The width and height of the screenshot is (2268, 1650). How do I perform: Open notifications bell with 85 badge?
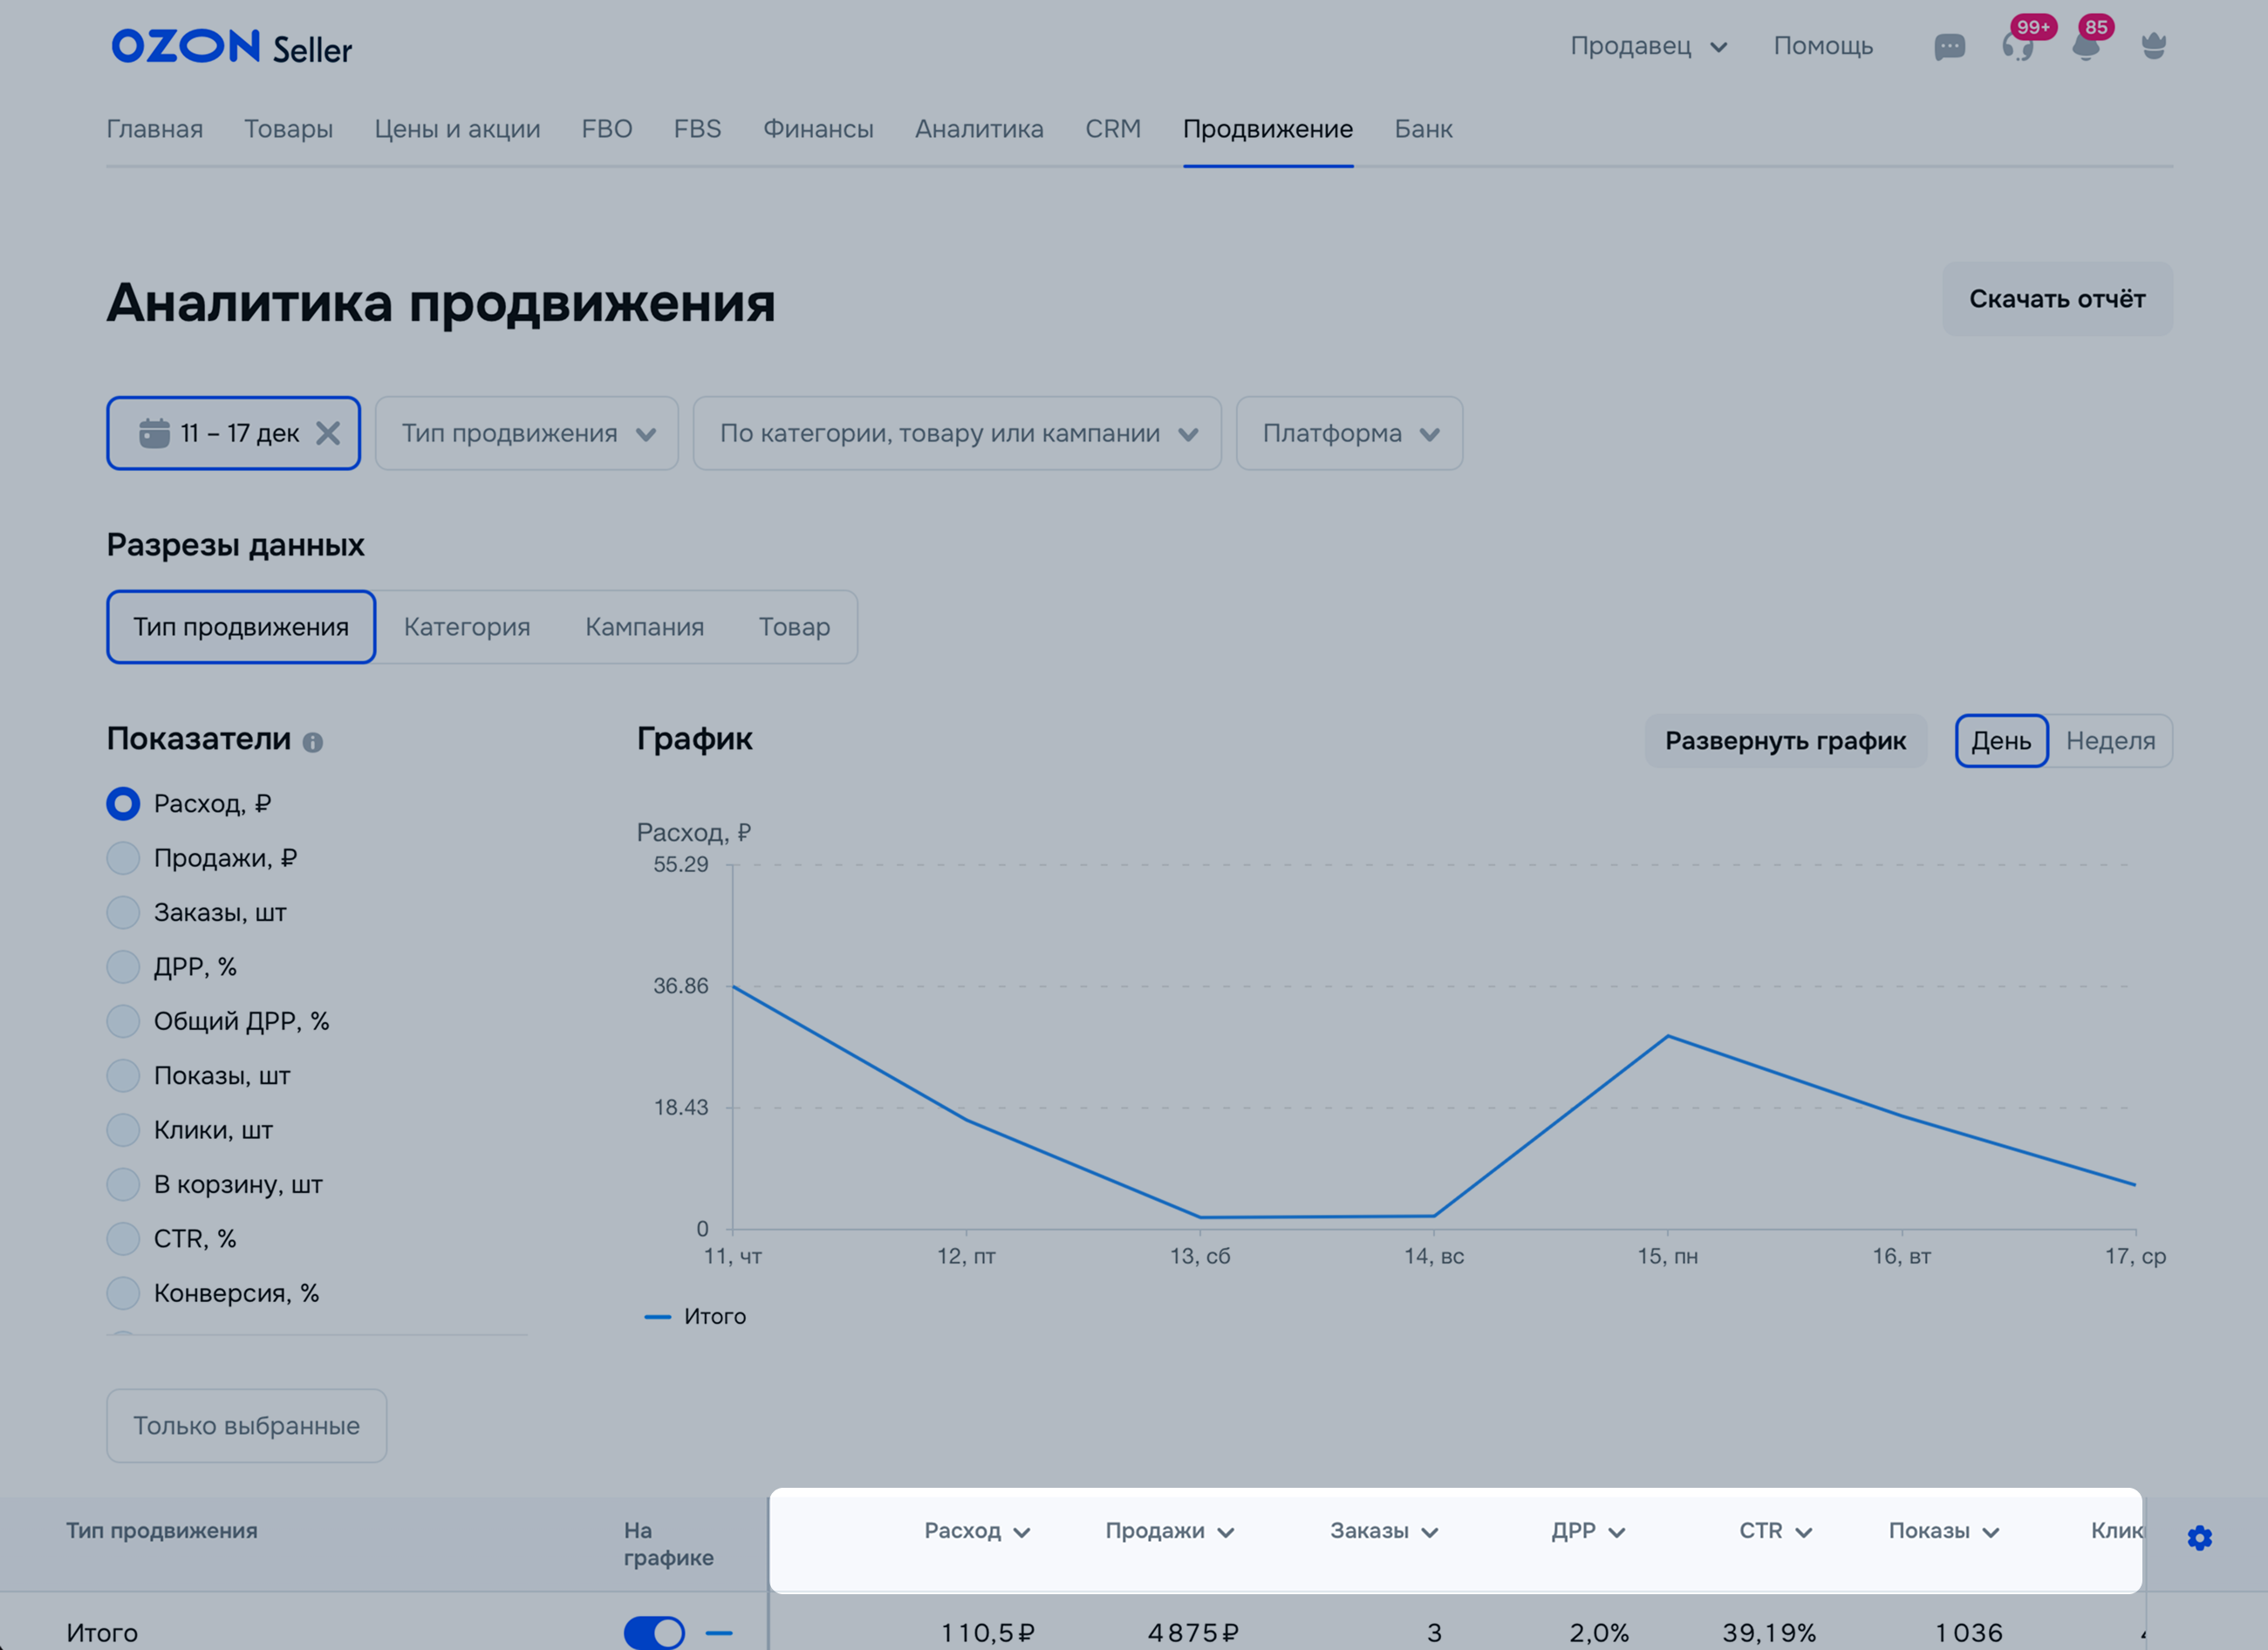tap(2085, 47)
